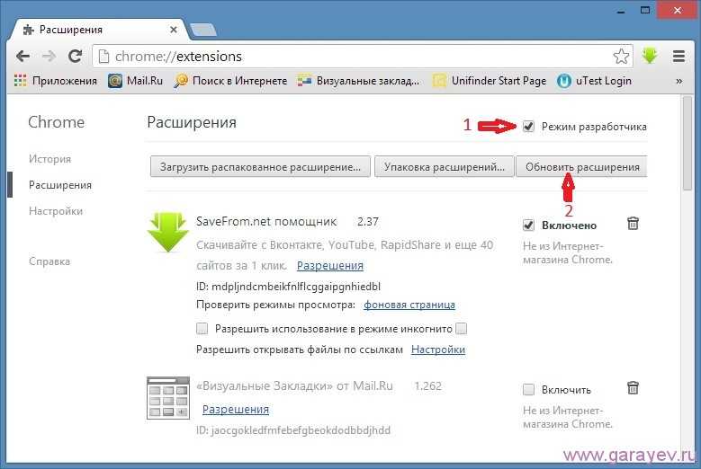
Task: Click the SaveFrom.net version number 2.37
Action: coord(368,222)
